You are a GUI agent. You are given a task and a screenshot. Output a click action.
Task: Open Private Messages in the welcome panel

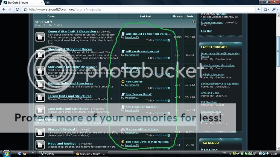click(212, 22)
